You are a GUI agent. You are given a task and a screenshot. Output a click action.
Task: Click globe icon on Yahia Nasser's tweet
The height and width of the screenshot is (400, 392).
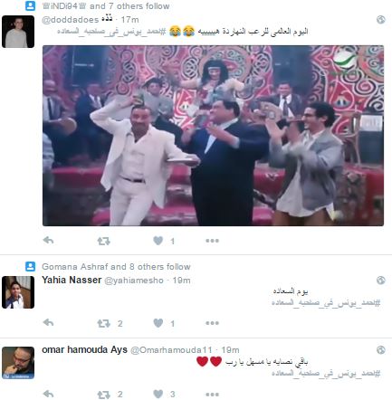click(x=381, y=281)
